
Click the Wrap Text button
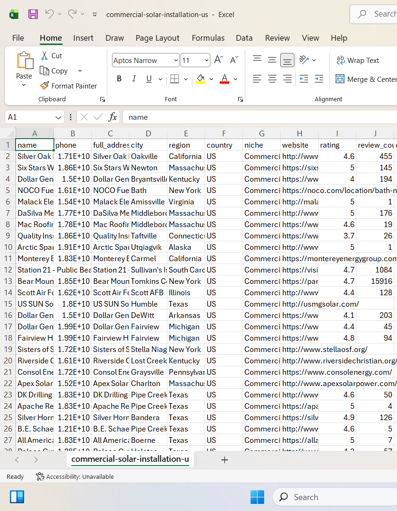pyautogui.click(x=358, y=60)
